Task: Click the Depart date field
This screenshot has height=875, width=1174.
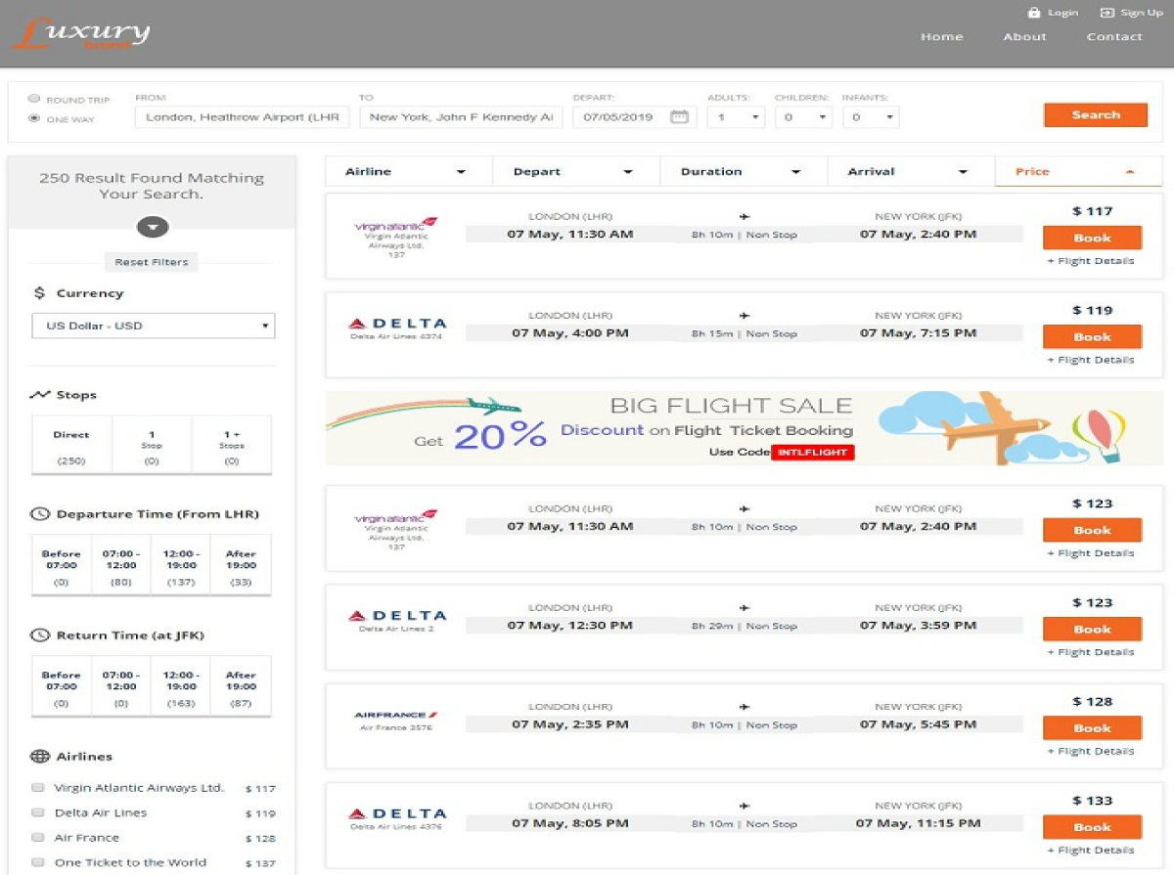Action: point(633,117)
